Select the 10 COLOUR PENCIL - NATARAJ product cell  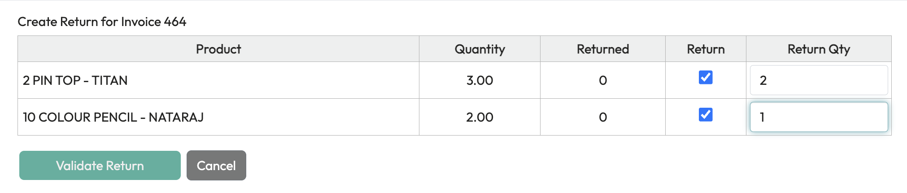(x=218, y=117)
